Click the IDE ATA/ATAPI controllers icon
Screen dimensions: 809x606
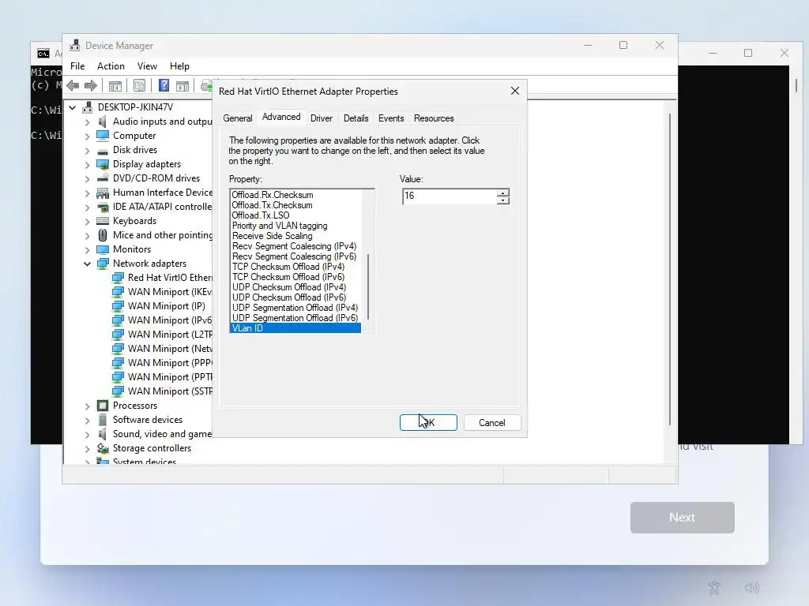point(103,208)
